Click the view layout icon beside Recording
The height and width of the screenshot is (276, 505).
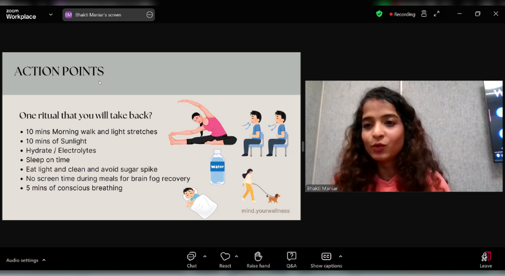[x=424, y=14]
